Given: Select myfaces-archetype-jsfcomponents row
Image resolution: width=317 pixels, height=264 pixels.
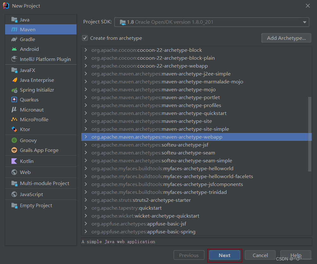Looking at the screenshot, I should coord(196,184).
